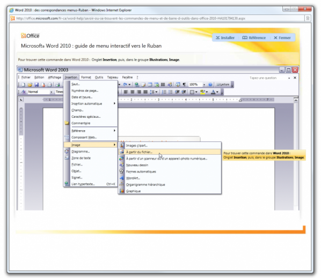Choose 'Zone de texte' menu item
This screenshot has width=321, height=278.
tap(91, 158)
